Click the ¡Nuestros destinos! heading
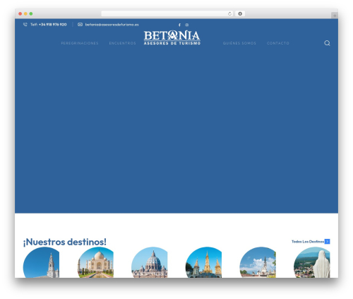 click(x=65, y=242)
